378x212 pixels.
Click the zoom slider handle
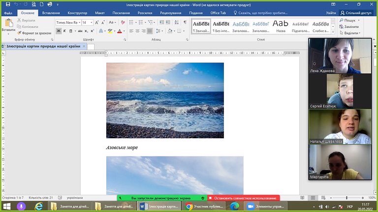tap(346, 198)
